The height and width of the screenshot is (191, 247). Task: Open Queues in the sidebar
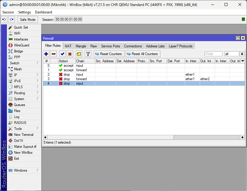pyautogui.click(x=24, y=105)
